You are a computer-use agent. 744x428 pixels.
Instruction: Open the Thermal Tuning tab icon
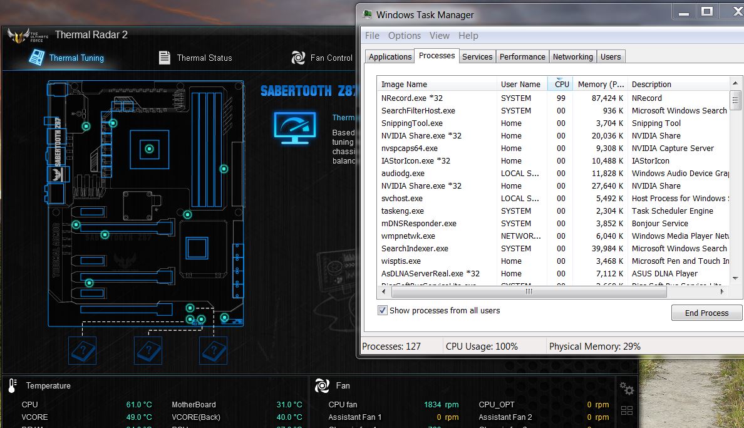click(36, 58)
